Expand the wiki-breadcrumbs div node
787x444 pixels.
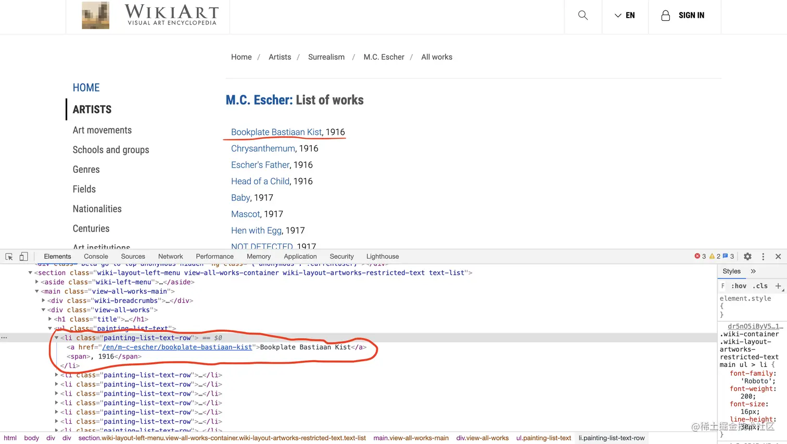[43, 300]
